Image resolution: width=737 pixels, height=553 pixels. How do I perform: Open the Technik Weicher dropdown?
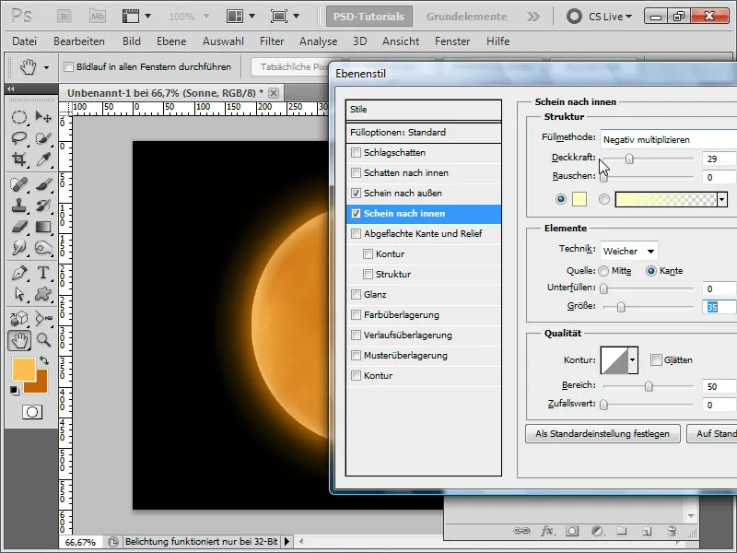629,251
